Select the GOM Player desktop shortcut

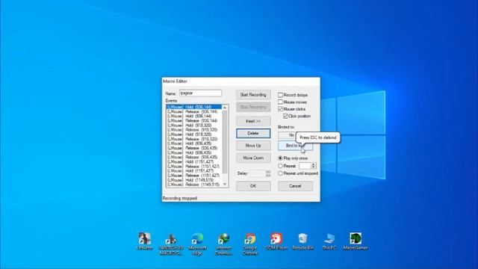click(x=276, y=241)
